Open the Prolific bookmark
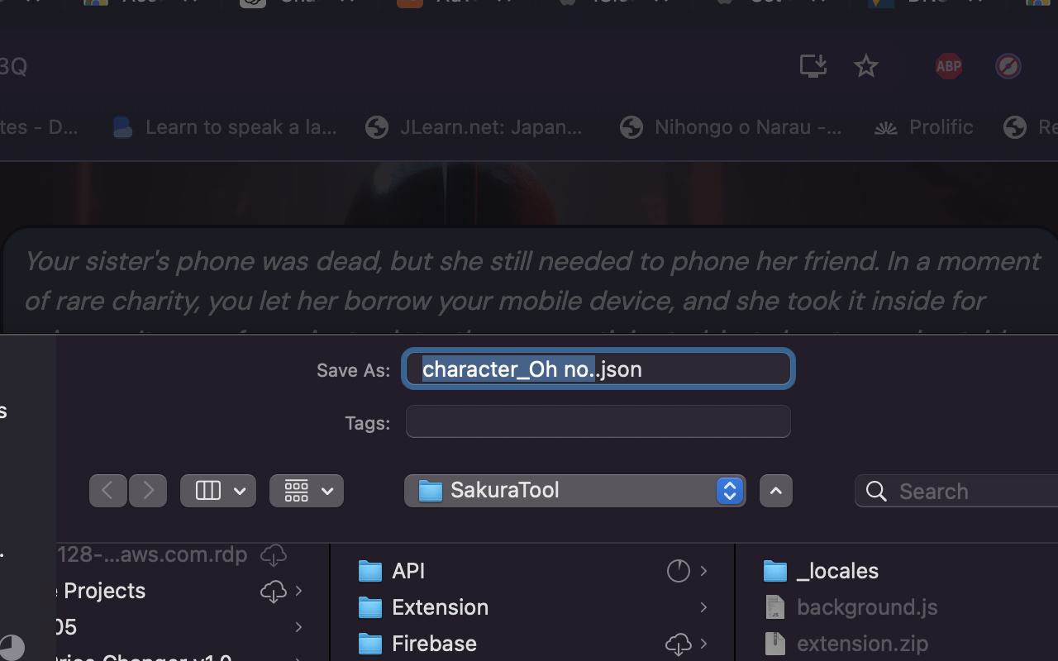Viewport: 1058px width, 661px height. click(x=924, y=127)
